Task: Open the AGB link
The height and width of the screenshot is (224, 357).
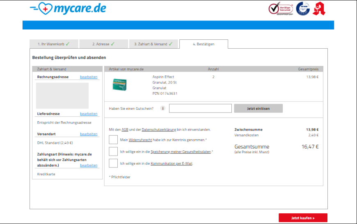Action: click(125, 129)
